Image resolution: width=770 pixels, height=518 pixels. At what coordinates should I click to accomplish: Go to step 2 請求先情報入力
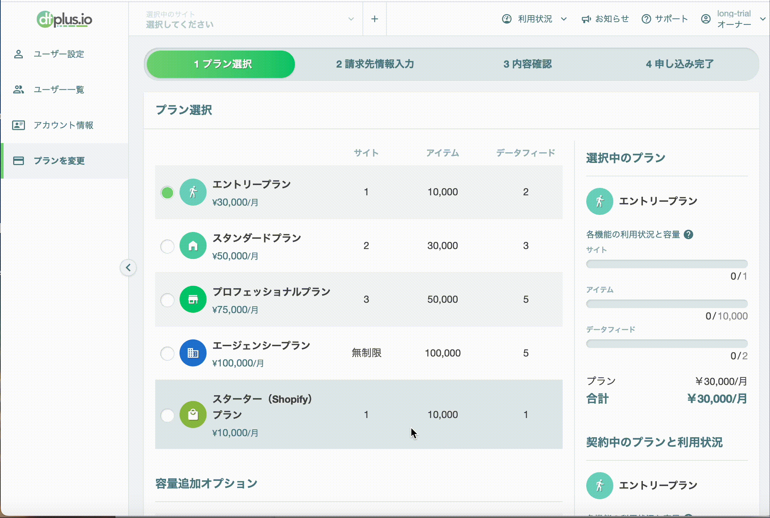[x=375, y=64]
